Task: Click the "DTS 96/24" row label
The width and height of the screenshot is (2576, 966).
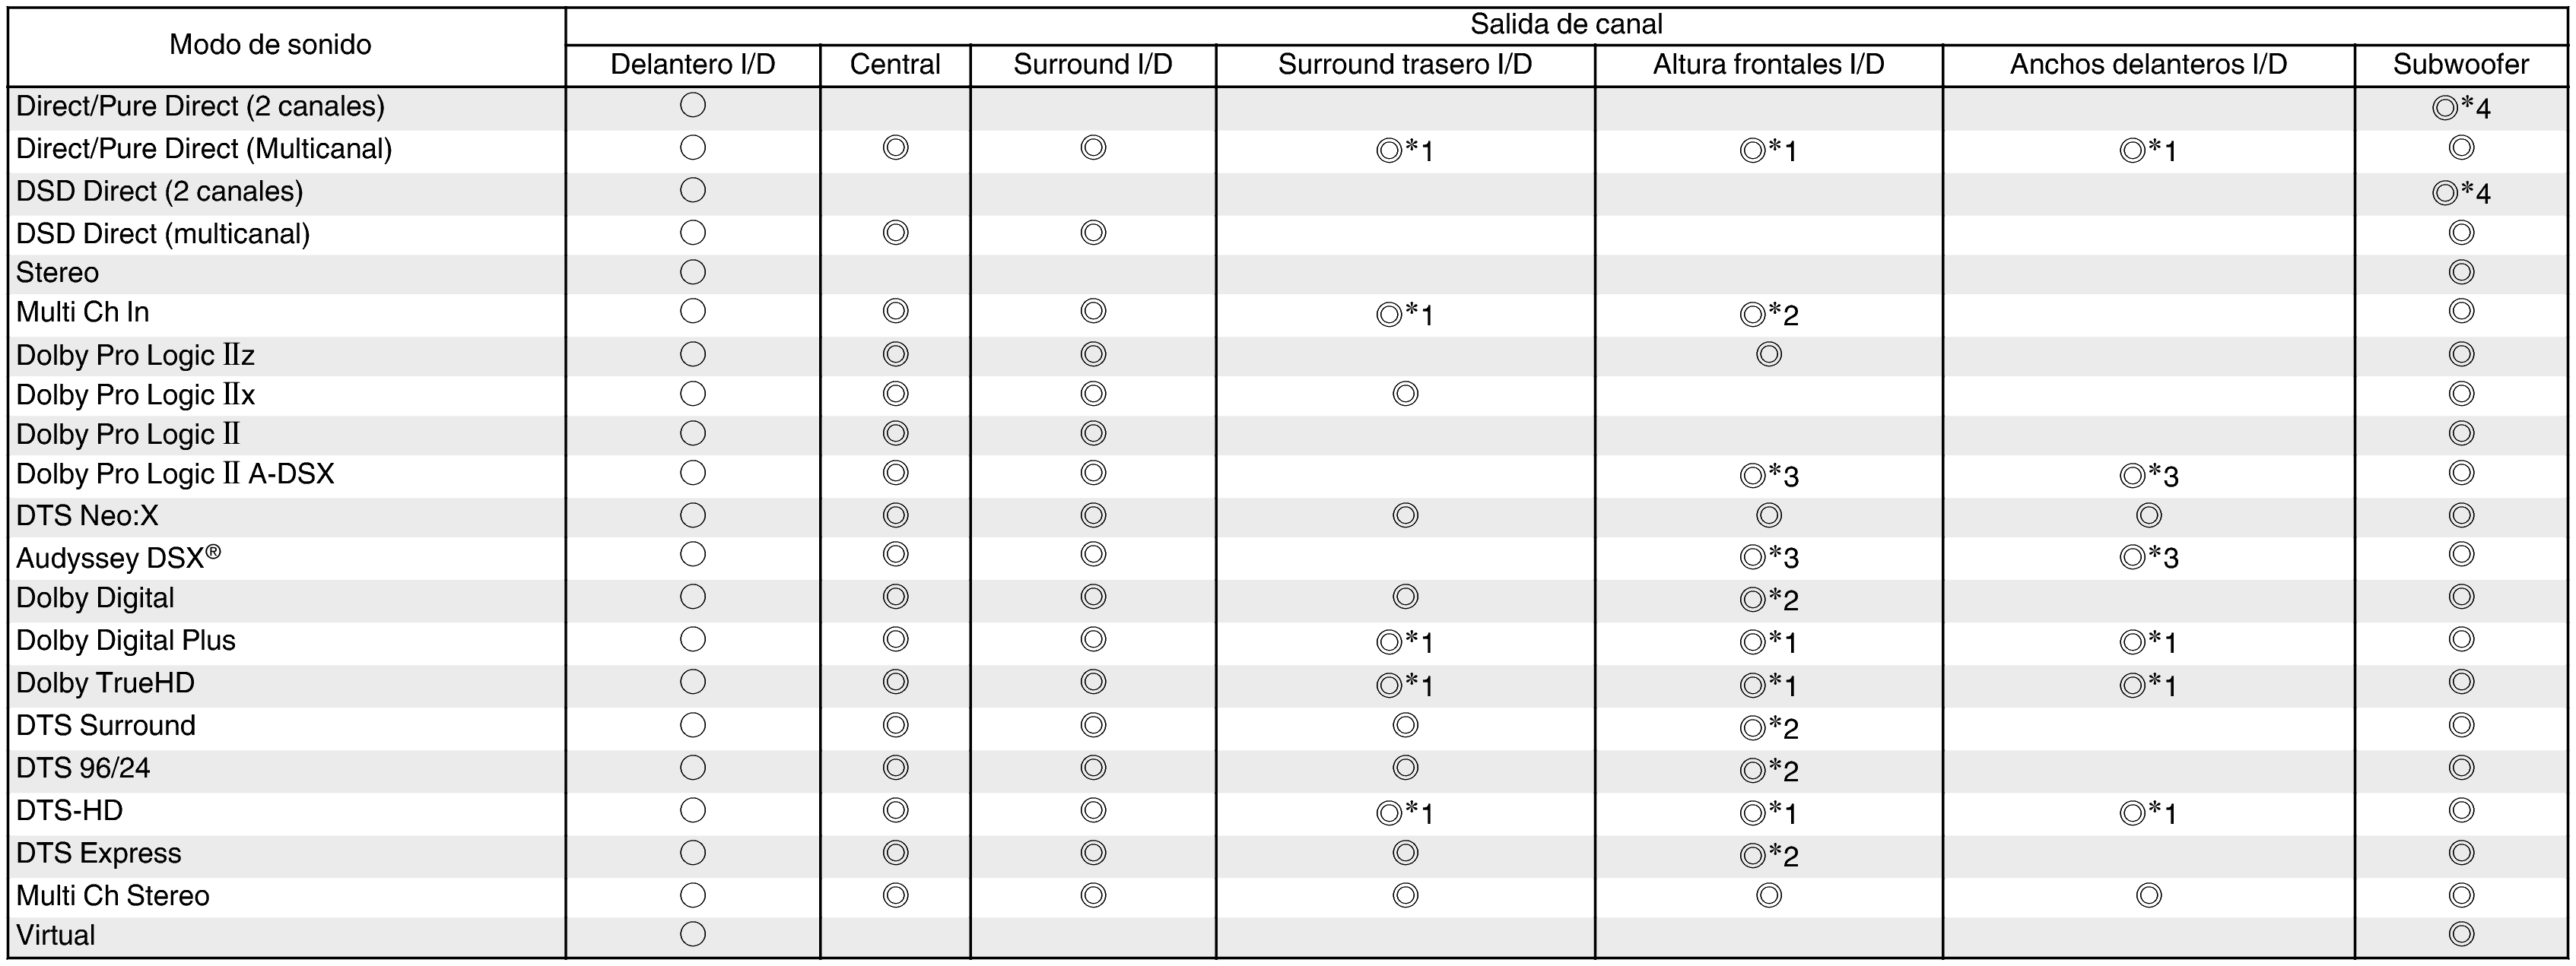Action: pyautogui.click(x=83, y=768)
